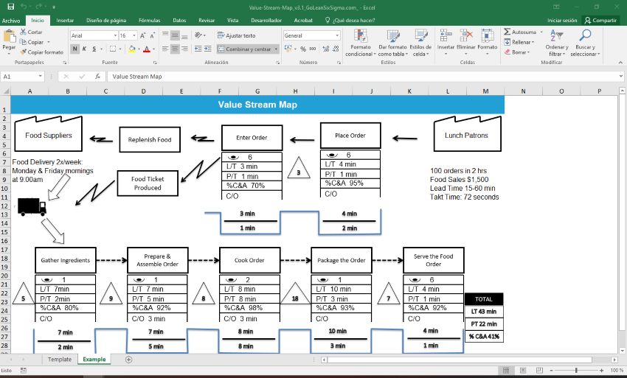Decrease font size with smaller A icon
Image resolution: width=627 pixels, height=378 pixels.
coord(153,35)
